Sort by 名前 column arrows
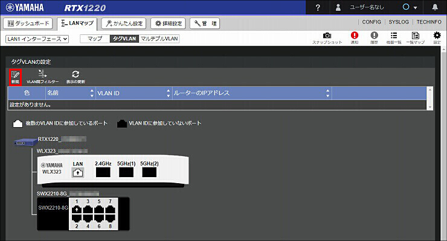 point(92,93)
